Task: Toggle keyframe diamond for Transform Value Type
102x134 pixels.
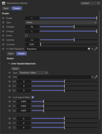Action: (10, 73)
